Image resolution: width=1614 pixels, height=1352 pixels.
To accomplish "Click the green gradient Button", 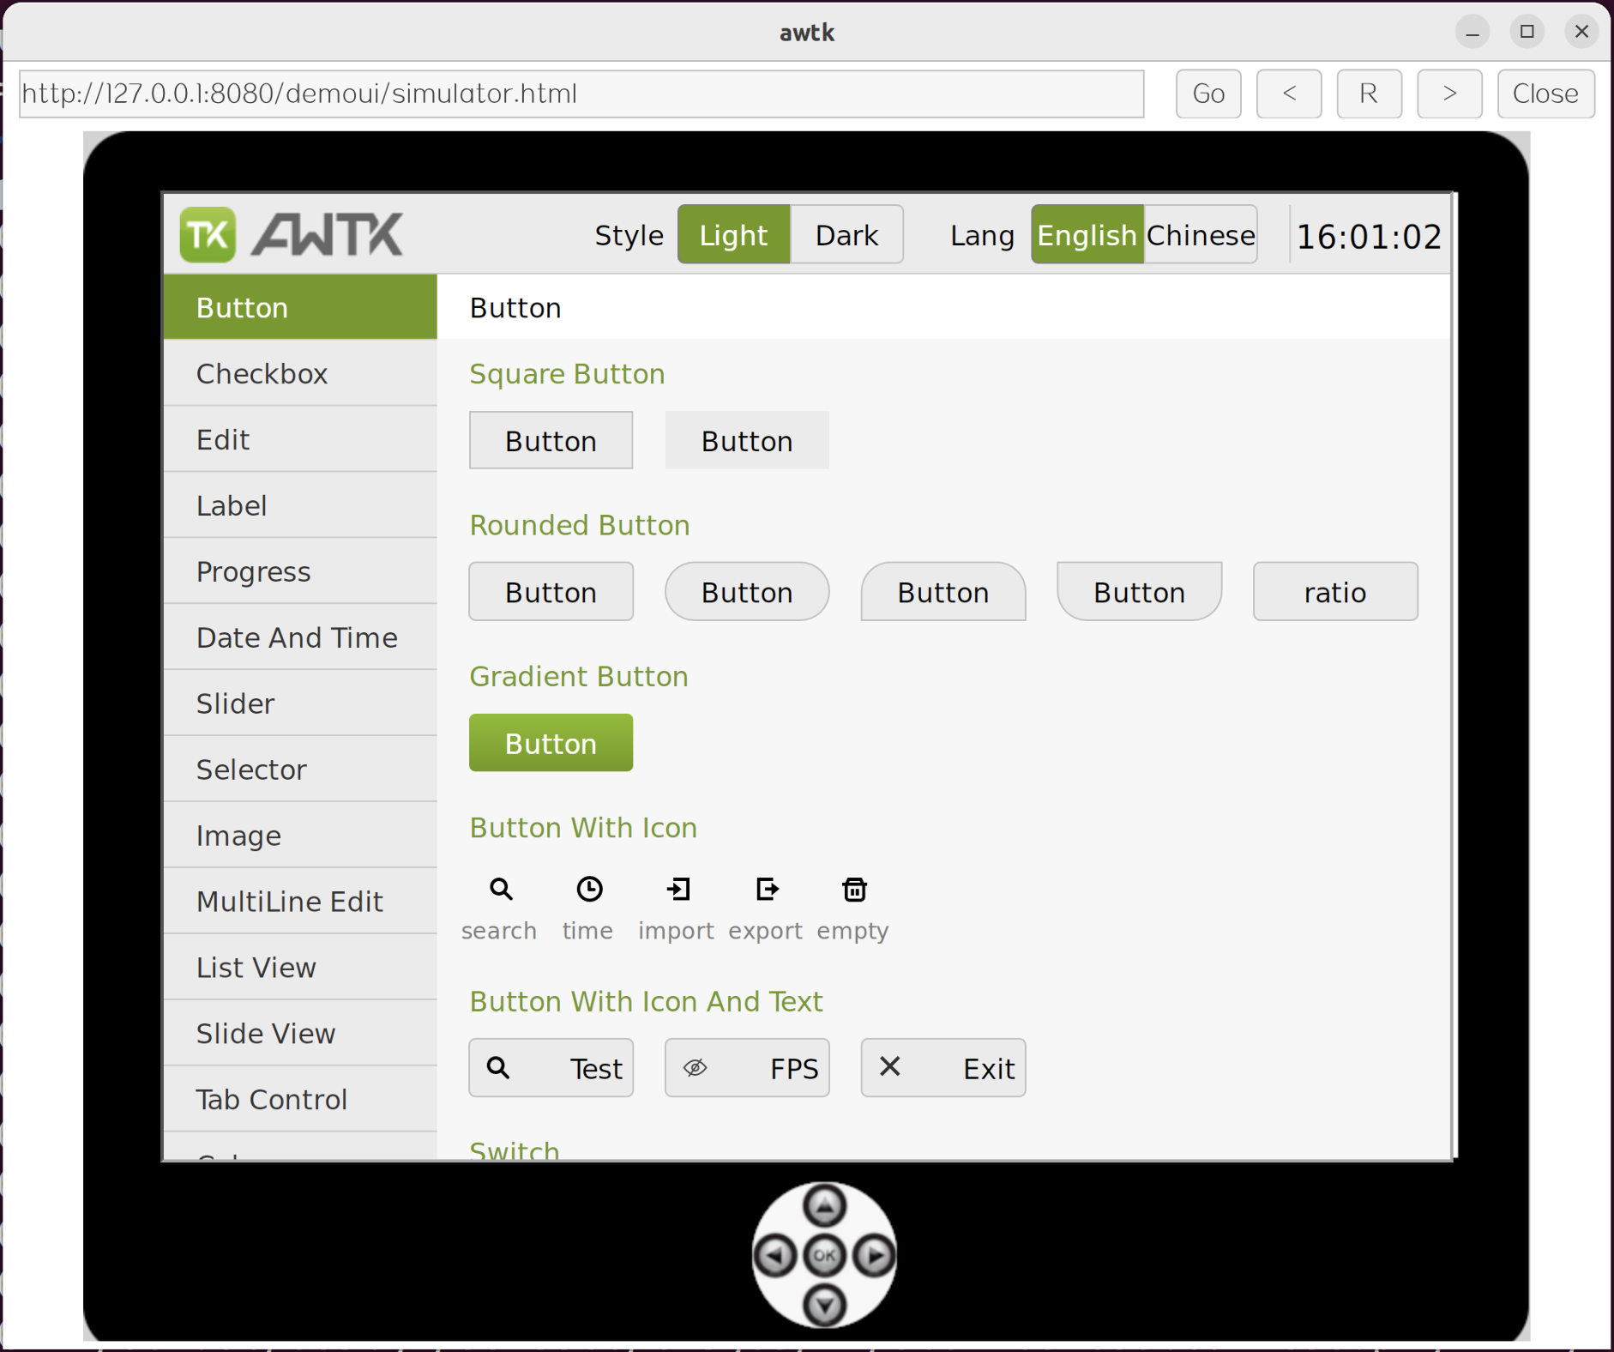I will pyautogui.click(x=551, y=743).
